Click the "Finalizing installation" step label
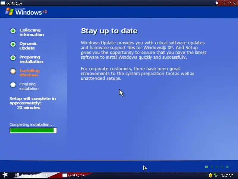 [29, 86]
